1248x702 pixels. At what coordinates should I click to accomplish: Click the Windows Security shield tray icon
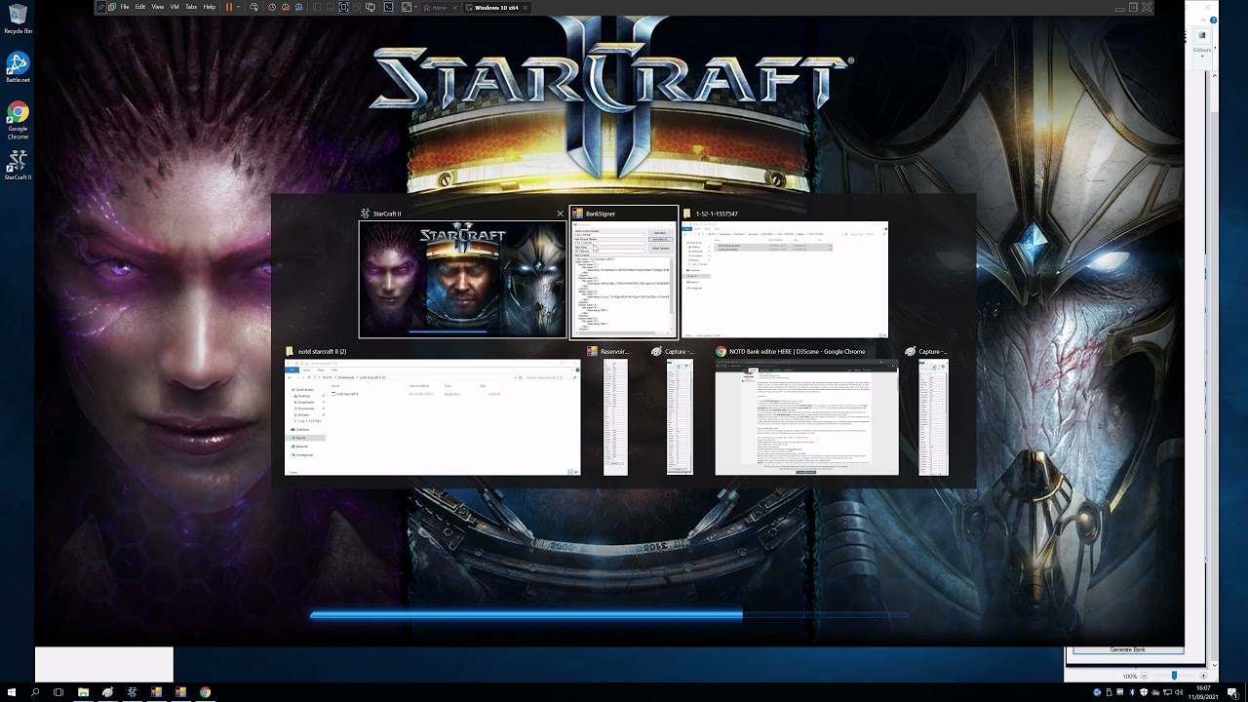click(x=1144, y=692)
